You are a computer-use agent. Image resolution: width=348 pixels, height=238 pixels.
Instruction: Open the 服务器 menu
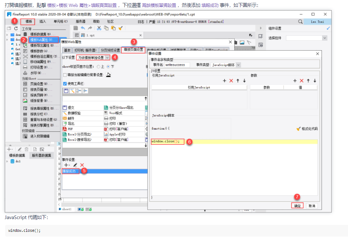[81, 21]
